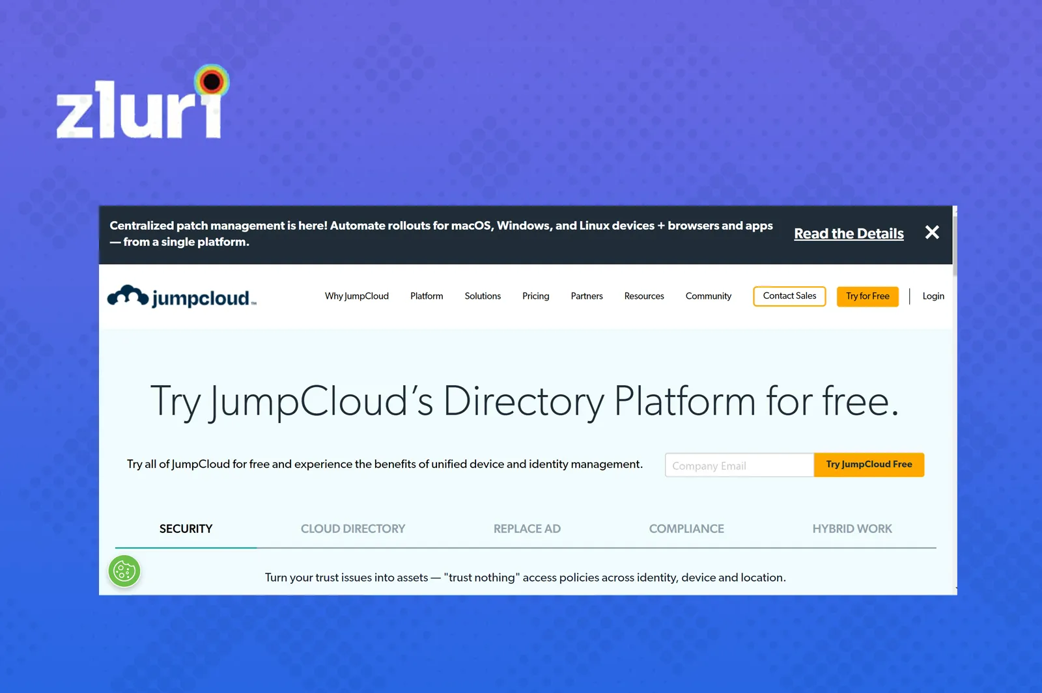This screenshot has height=693, width=1042.
Task: Click the JumpCloud logo
Action: point(182,297)
